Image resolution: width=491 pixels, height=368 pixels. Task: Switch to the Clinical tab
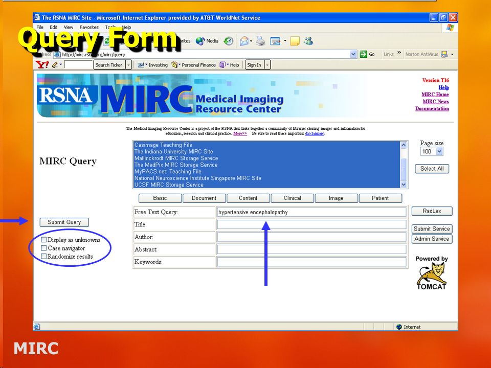(x=292, y=198)
